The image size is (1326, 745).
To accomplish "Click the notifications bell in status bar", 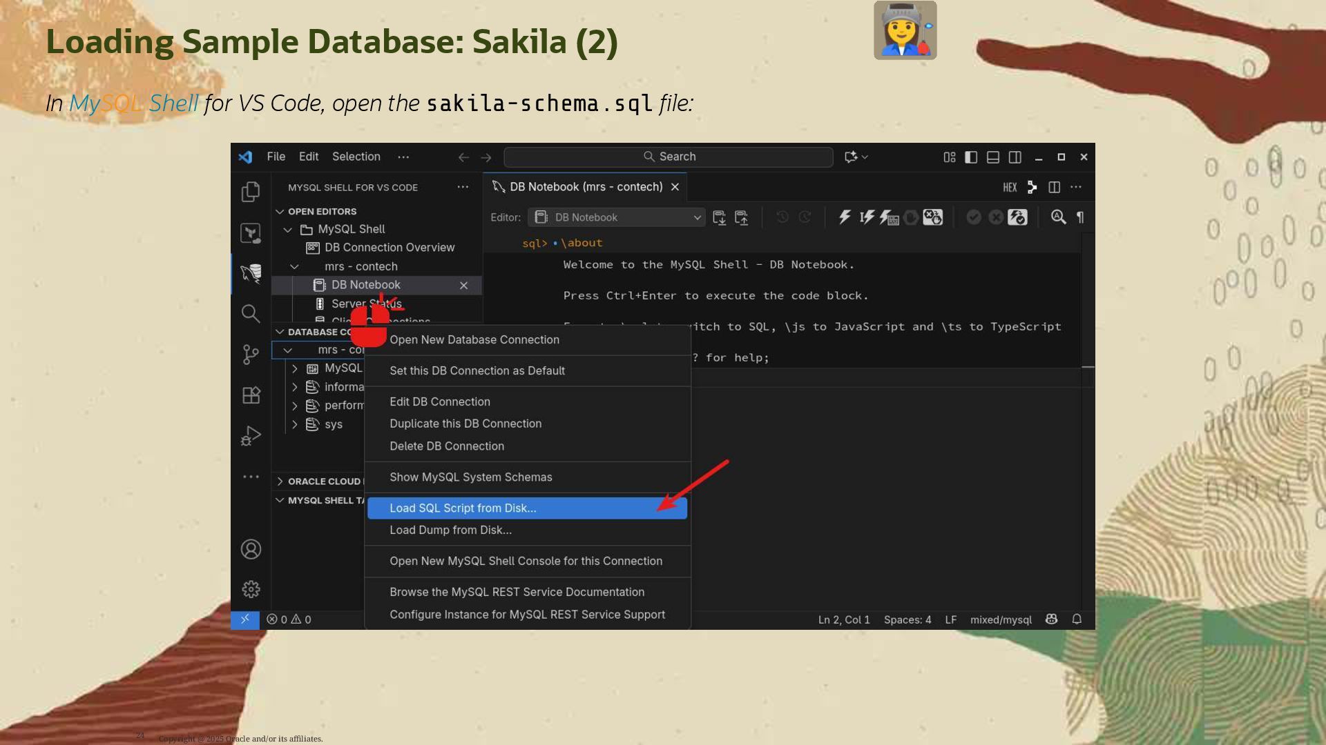I will click(1076, 619).
